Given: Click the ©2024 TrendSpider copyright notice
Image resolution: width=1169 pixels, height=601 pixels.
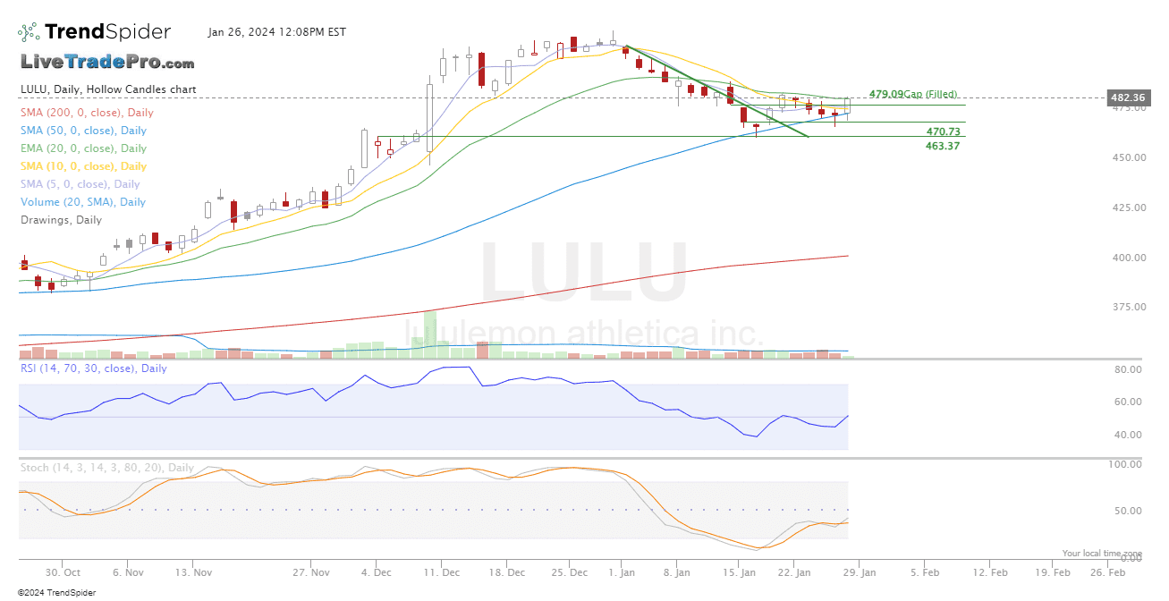Looking at the screenshot, I should coord(56,592).
